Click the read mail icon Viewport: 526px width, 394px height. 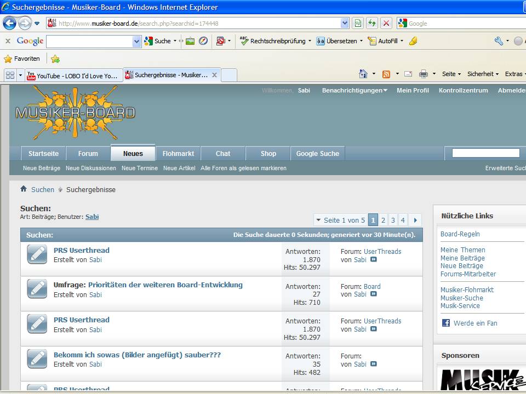(408, 74)
